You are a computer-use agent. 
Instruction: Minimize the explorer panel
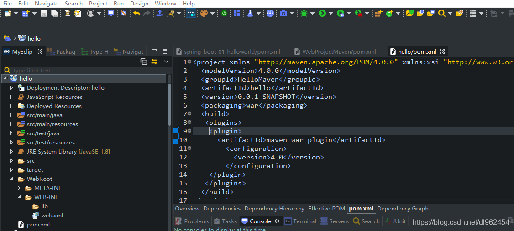(x=154, y=51)
